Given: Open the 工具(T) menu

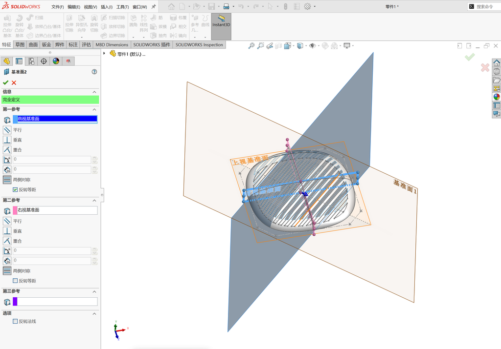Looking at the screenshot, I should pyautogui.click(x=122, y=7).
